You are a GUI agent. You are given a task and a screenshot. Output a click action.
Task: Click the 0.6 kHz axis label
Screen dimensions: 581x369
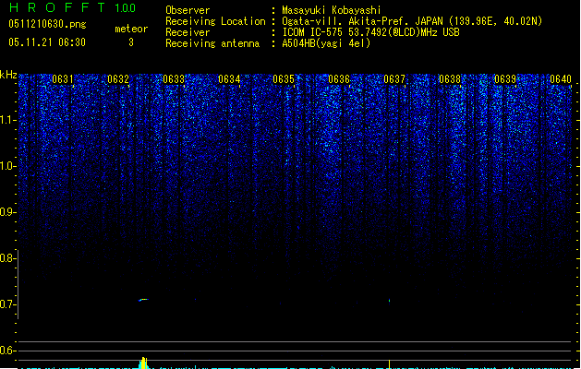coord(7,351)
